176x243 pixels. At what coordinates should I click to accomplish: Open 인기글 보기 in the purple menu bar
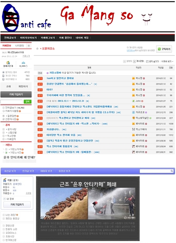(x=28, y=171)
